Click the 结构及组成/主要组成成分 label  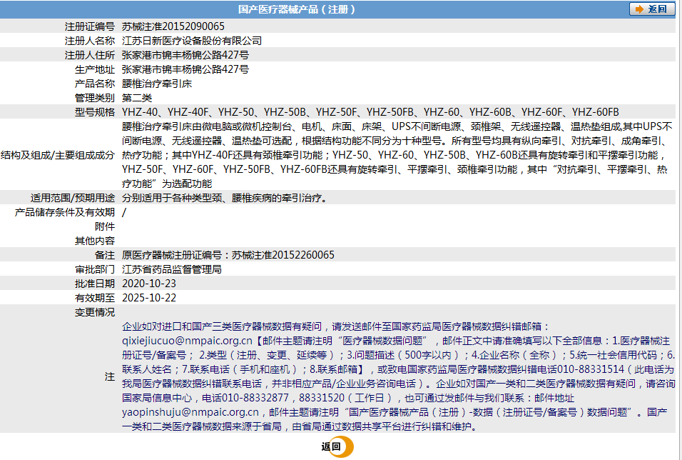58,155
